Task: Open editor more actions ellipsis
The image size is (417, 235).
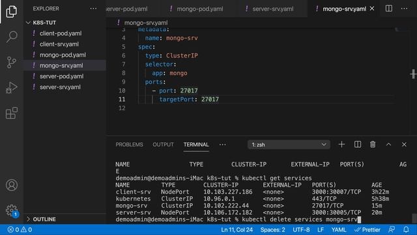Action: coord(404,8)
